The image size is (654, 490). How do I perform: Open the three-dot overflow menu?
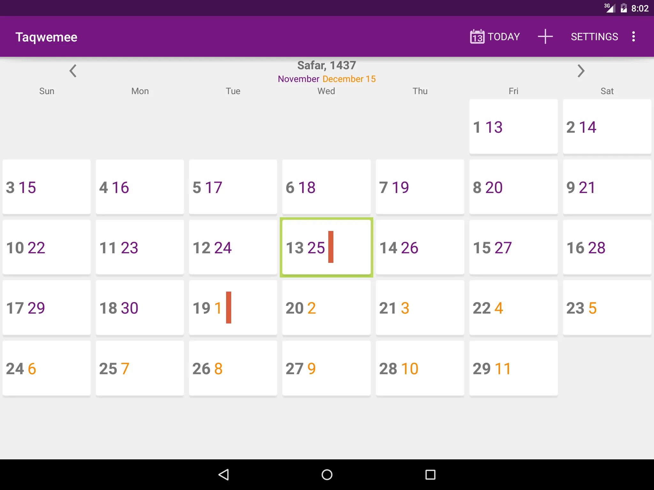click(634, 37)
